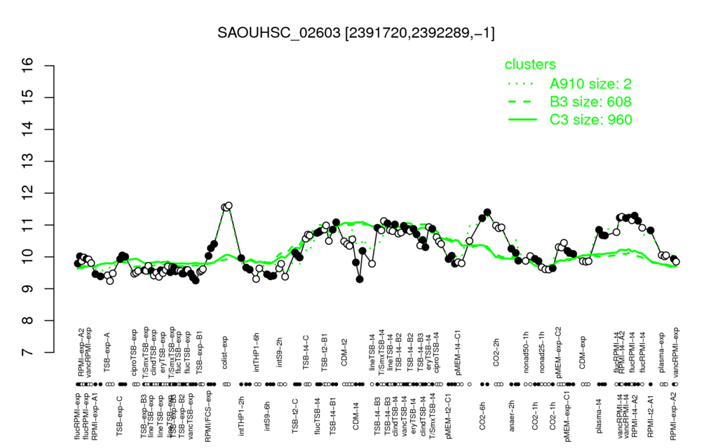Click the green 'clusters' legend heading
The height and width of the screenshot is (448, 718).
(530, 64)
